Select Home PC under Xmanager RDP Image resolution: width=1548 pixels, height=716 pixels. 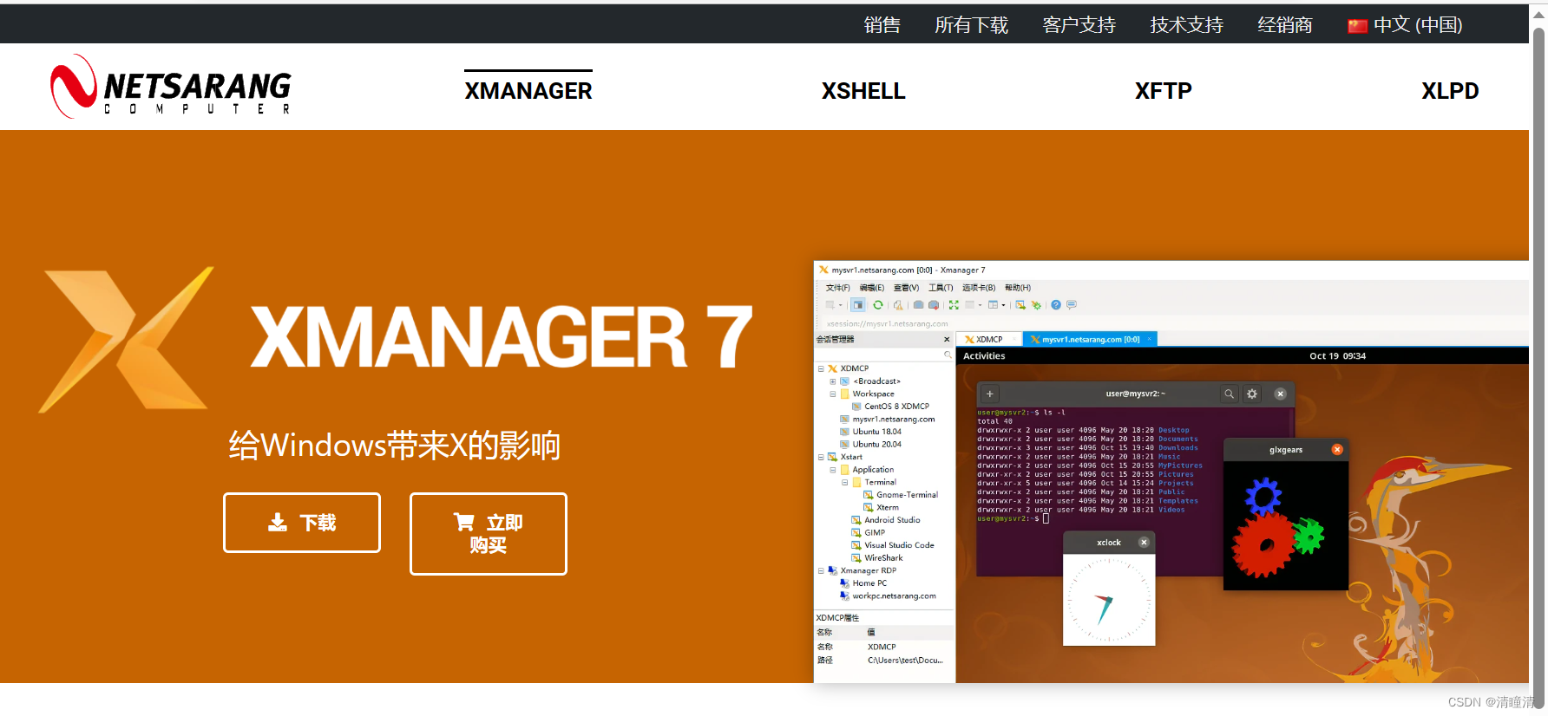[863, 583]
